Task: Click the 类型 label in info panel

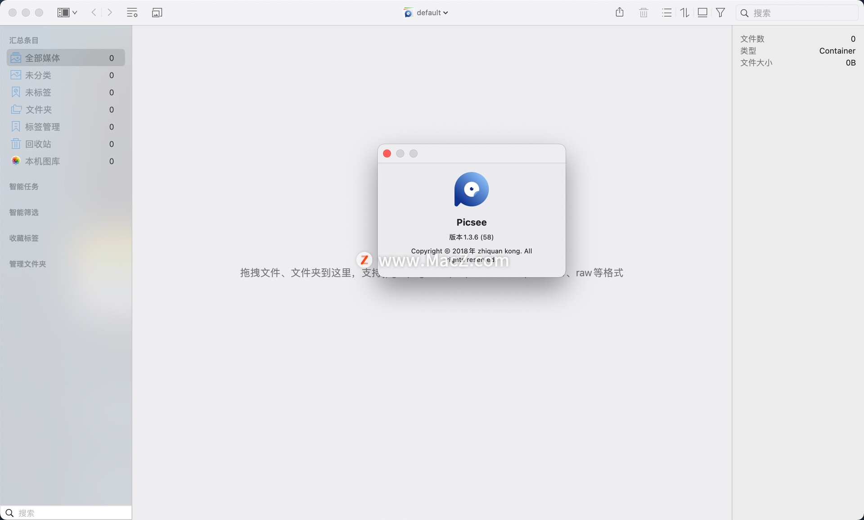Action: 748,51
